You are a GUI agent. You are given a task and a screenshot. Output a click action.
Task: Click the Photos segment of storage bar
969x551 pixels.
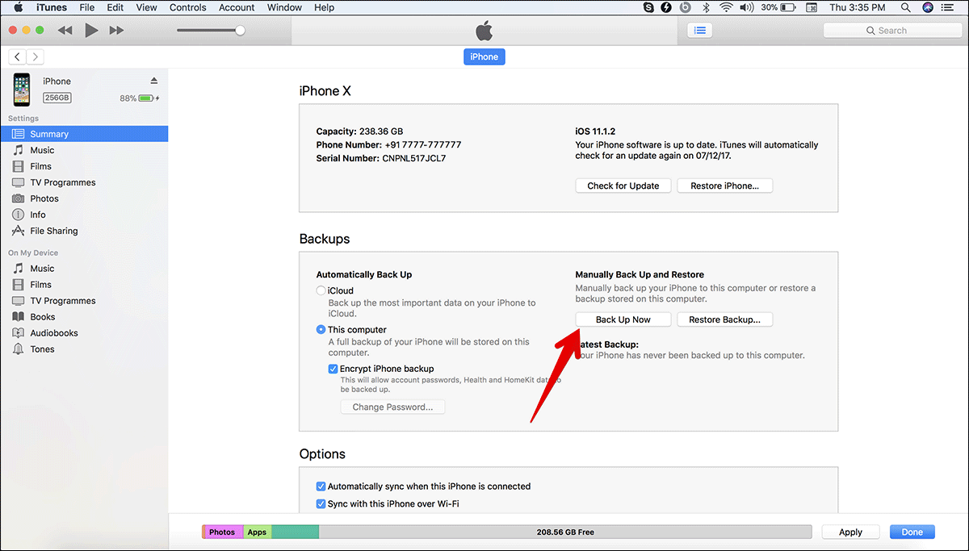(222, 532)
